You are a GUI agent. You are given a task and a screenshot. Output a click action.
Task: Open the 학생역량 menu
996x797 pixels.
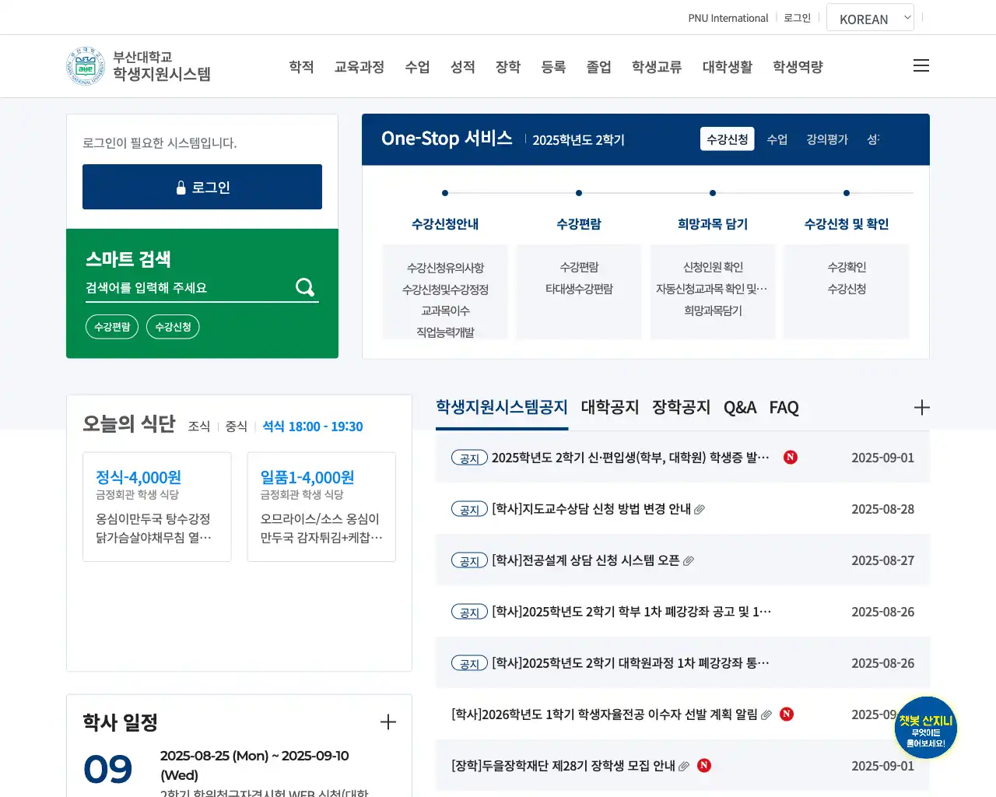click(x=798, y=67)
